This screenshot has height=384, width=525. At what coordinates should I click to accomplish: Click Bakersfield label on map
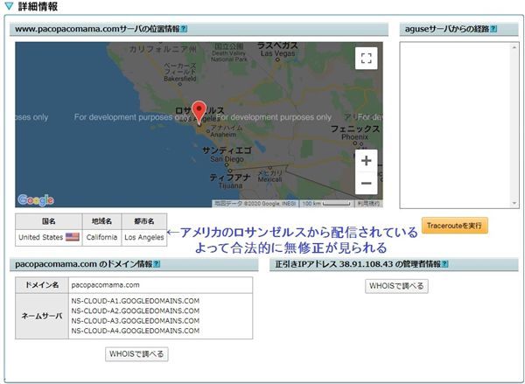[179, 79]
